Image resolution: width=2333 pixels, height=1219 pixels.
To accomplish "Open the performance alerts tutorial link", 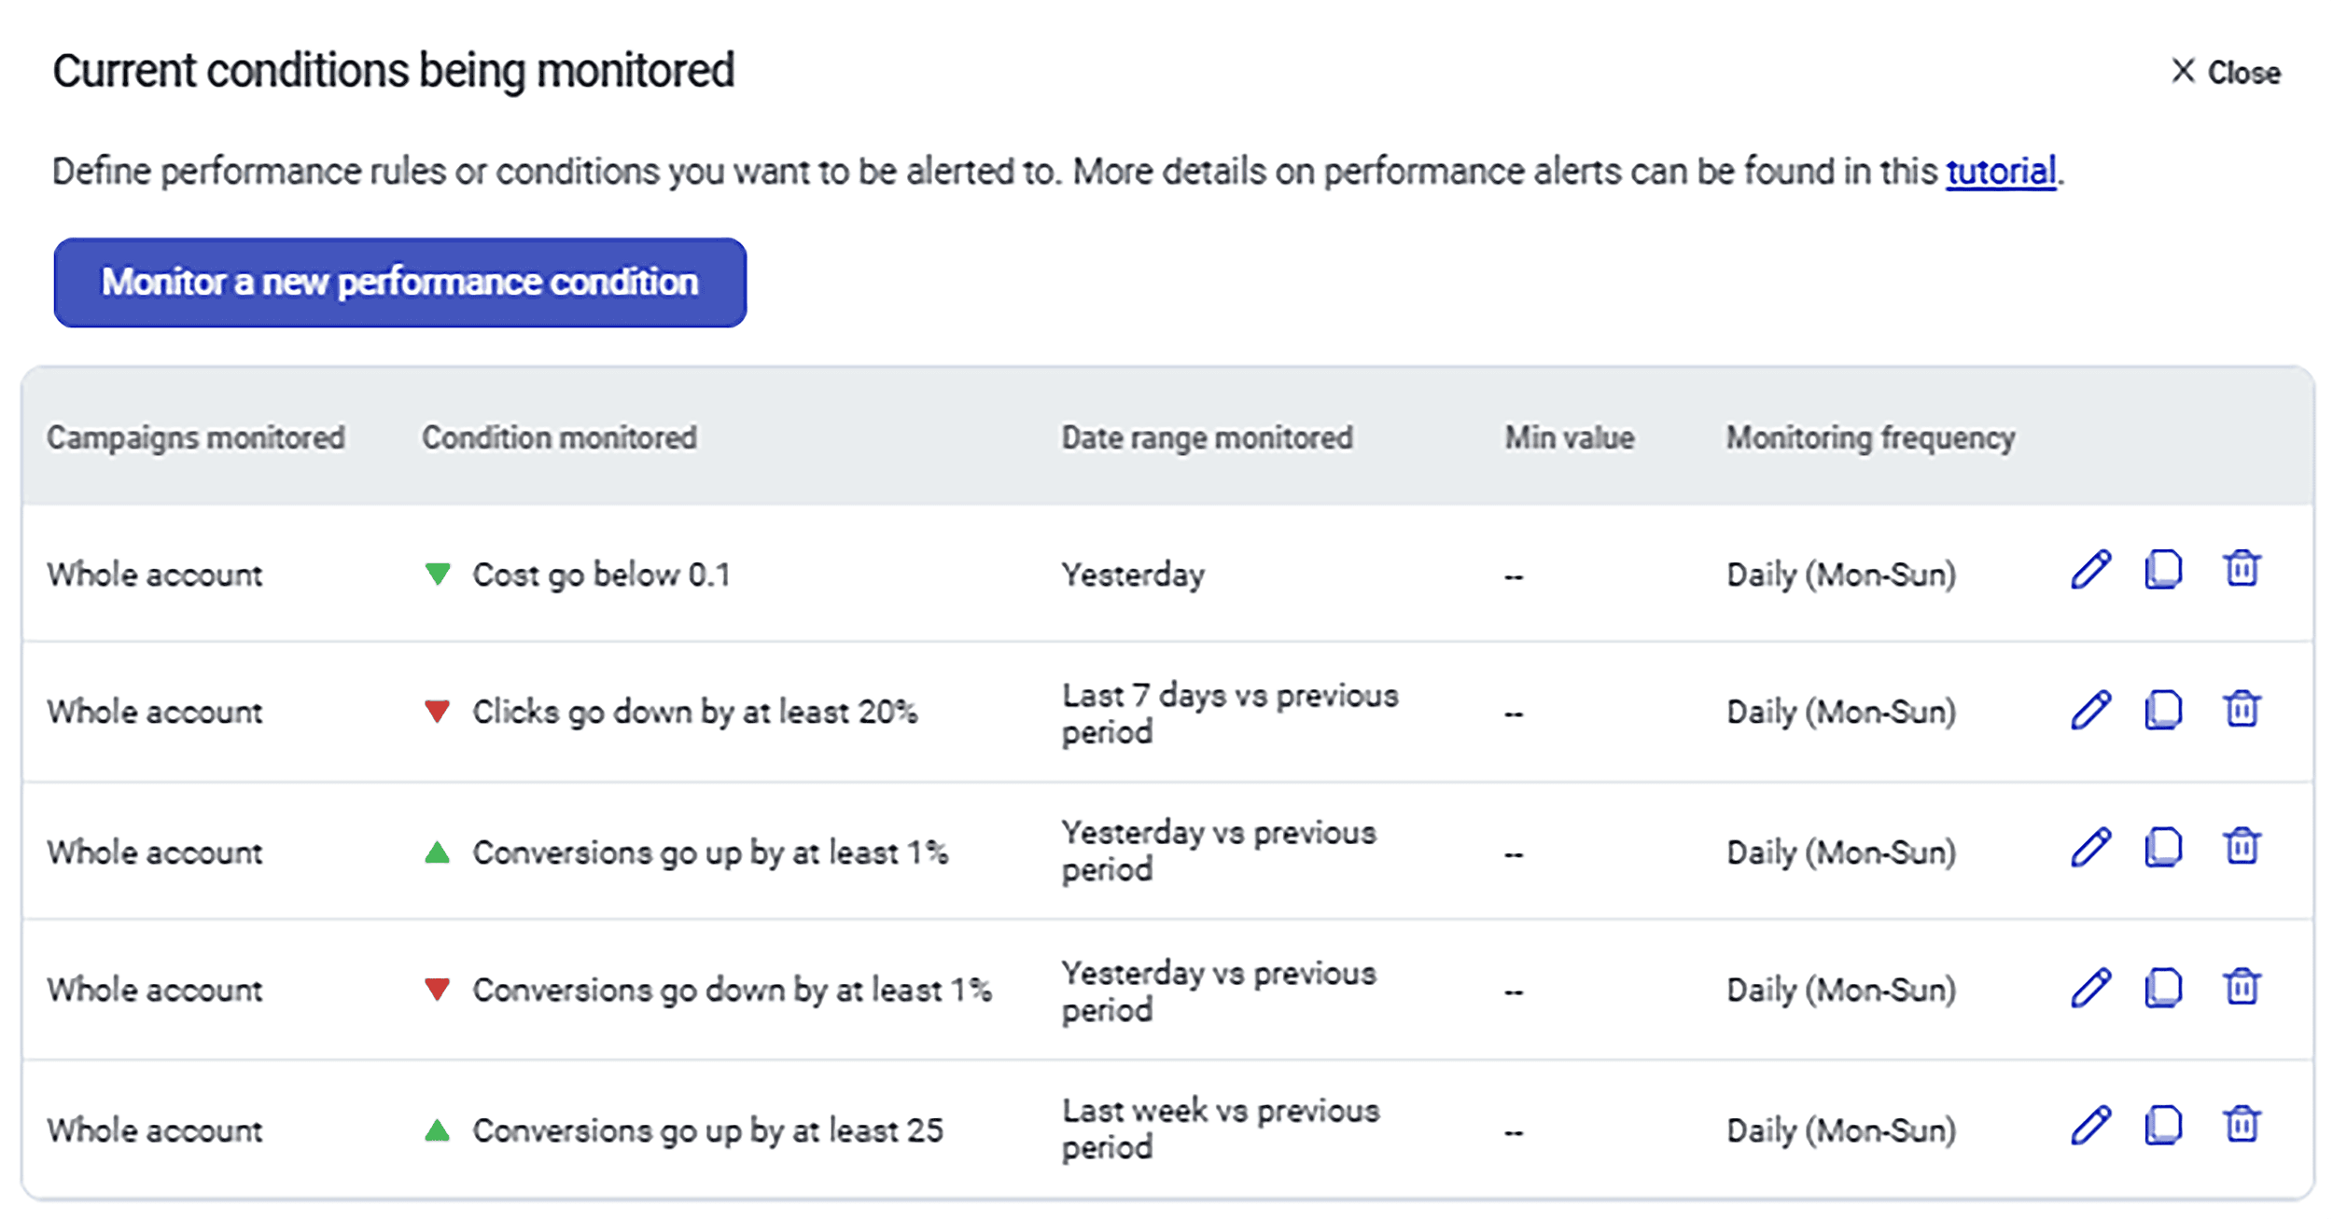I will pos(2000,171).
